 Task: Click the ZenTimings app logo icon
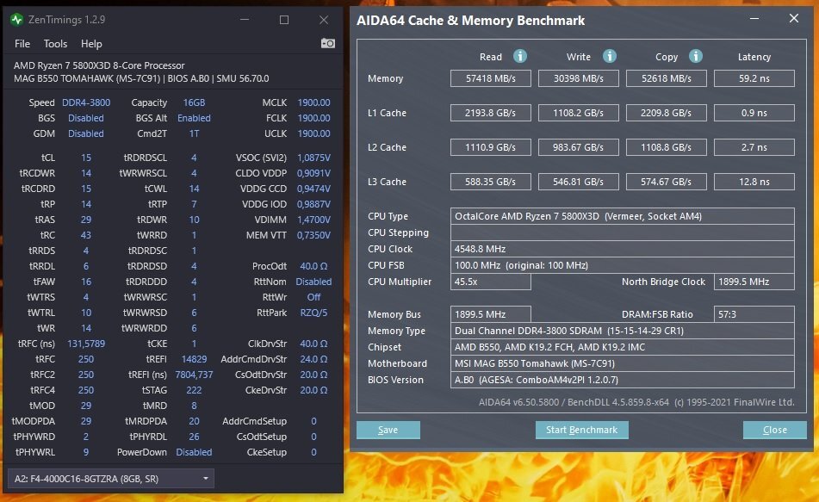[x=16, y=20]
